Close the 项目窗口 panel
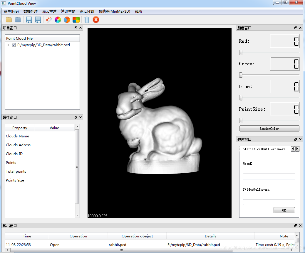Viewport: 305px width, 253px height. click(x=81, y=28)
